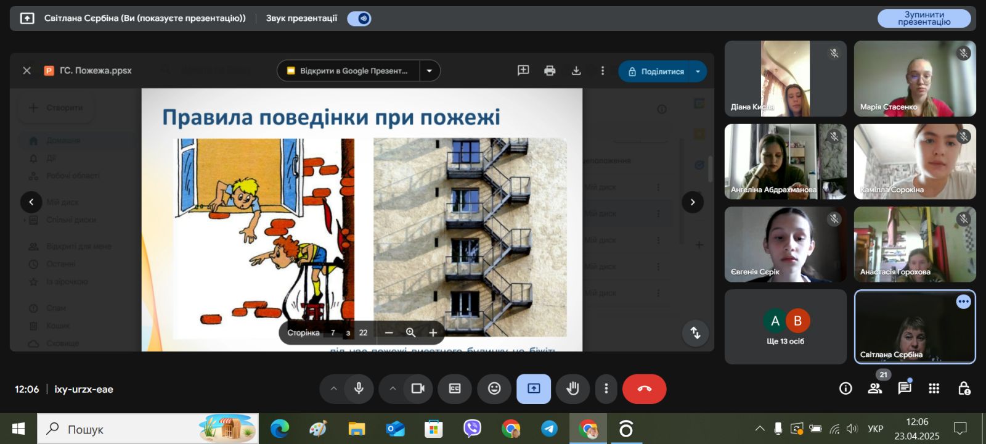This screenshot has height=444, width=986.
Task: Open the Windows Start menu
Action: [x=18, y=429]
